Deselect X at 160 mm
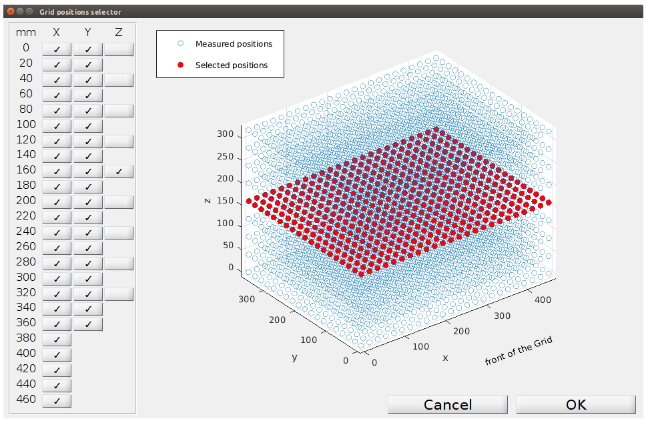Viewport: 646px width, 421px height. click(57, 171)
